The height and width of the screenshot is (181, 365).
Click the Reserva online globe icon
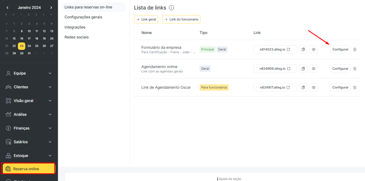[x=8, y=169]
